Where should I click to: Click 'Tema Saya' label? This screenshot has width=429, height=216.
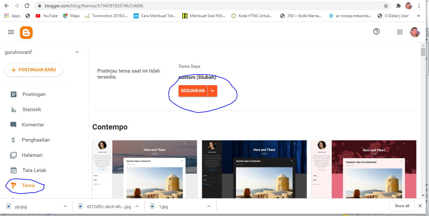click(x=189, y=66)
